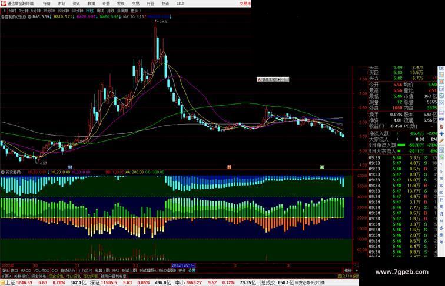Click the 指标 button in bottom bar
Image resolution: width=445 pixels, height=286 pixels.
tap(5, 271)
